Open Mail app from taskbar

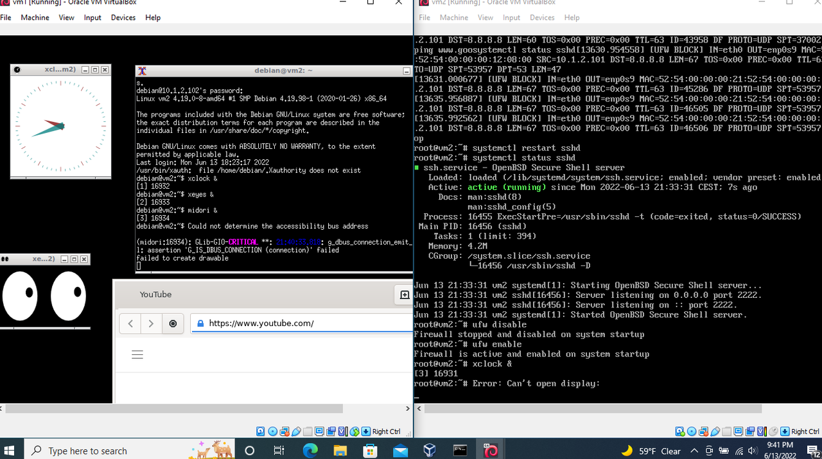(x=400, y=451)
